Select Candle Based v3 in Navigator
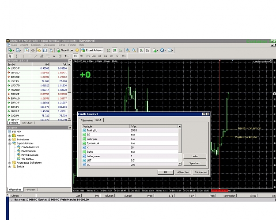Screen dimensions: 276x220 (30, 147)
